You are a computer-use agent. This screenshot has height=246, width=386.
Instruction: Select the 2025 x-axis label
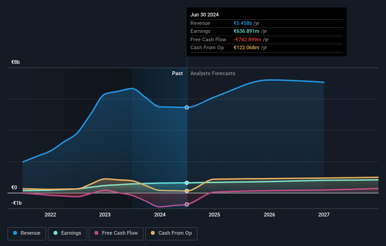click(214, 215)
